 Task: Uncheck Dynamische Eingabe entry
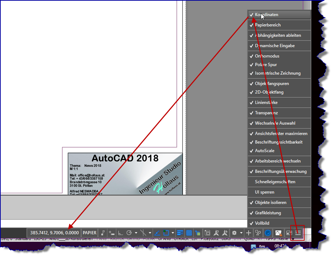(279, 46)
